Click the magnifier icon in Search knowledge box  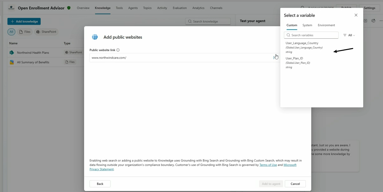[x=190, y=21]
